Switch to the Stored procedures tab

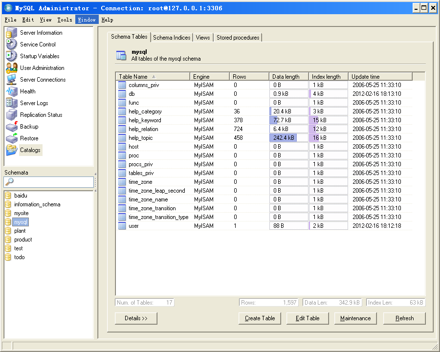238,38
